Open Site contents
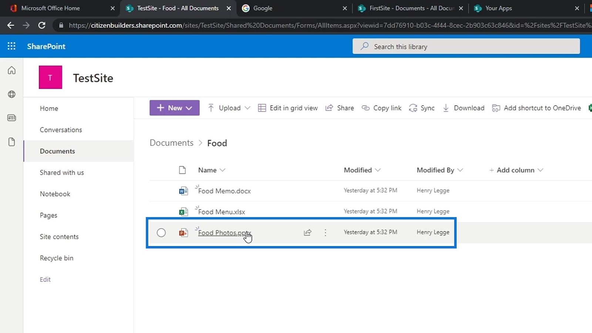Image resolution: width=592 pixels, height=333 pixels. tap(59, 237)
